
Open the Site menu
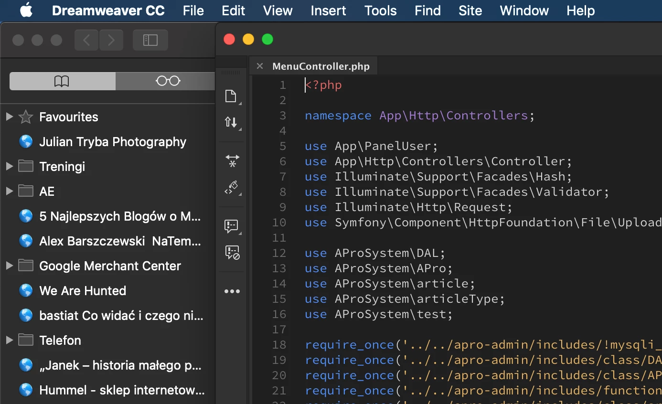coord(470,11)
